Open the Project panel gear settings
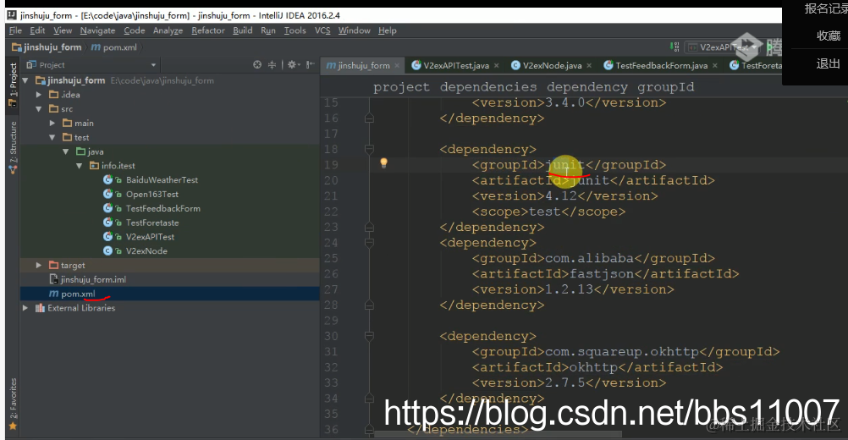Image resolution: width=848 pixels, height=440 pixels. [x=293, y=65]
